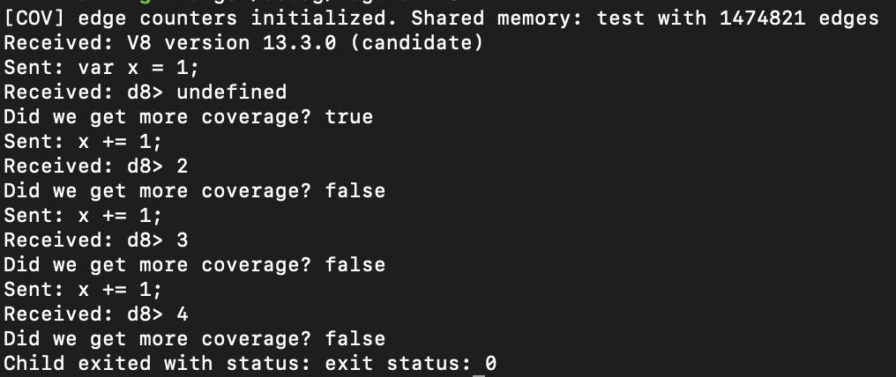
Task: Click the exit status code 0
Action: [491, 363]
